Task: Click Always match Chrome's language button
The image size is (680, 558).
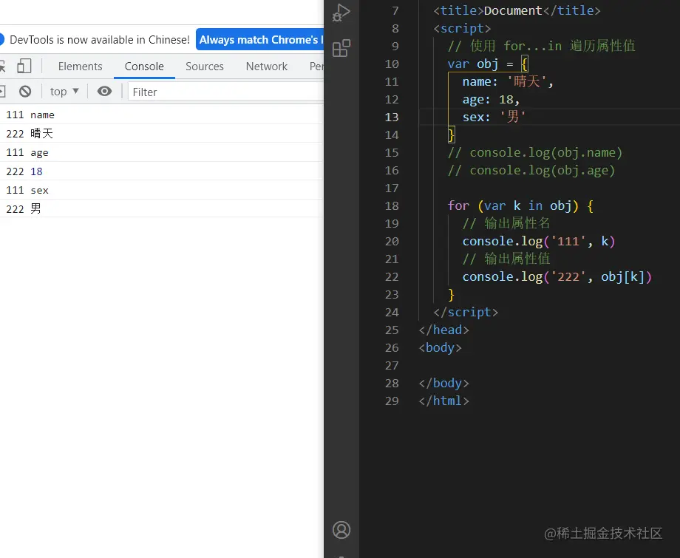Action: pyautogui.click(x=259, y=39)
